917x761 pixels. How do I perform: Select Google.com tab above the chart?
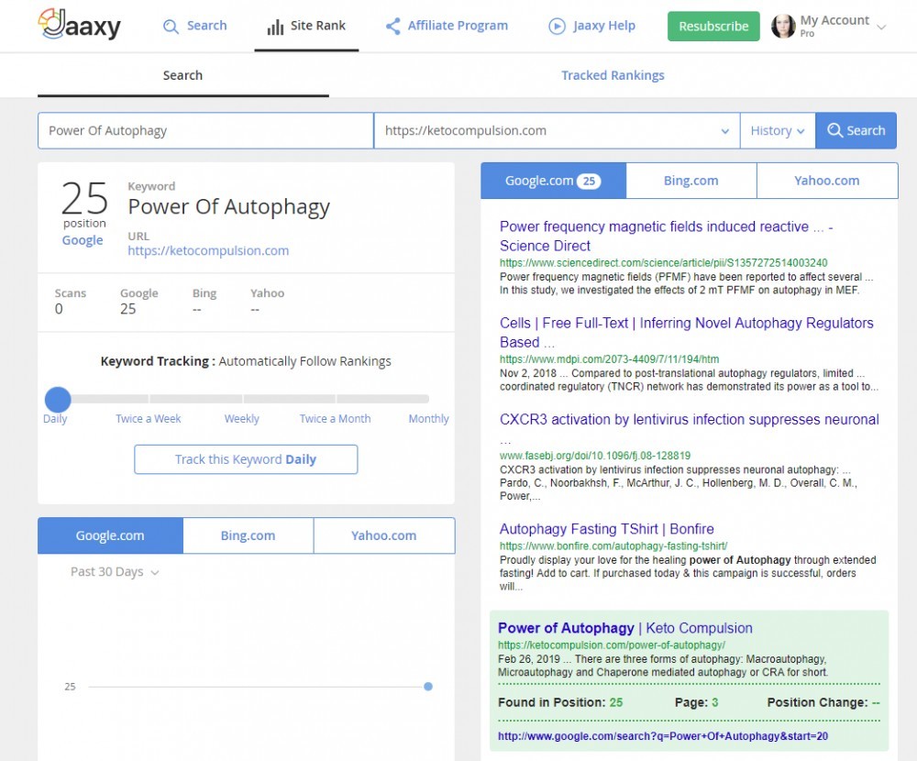110,535
